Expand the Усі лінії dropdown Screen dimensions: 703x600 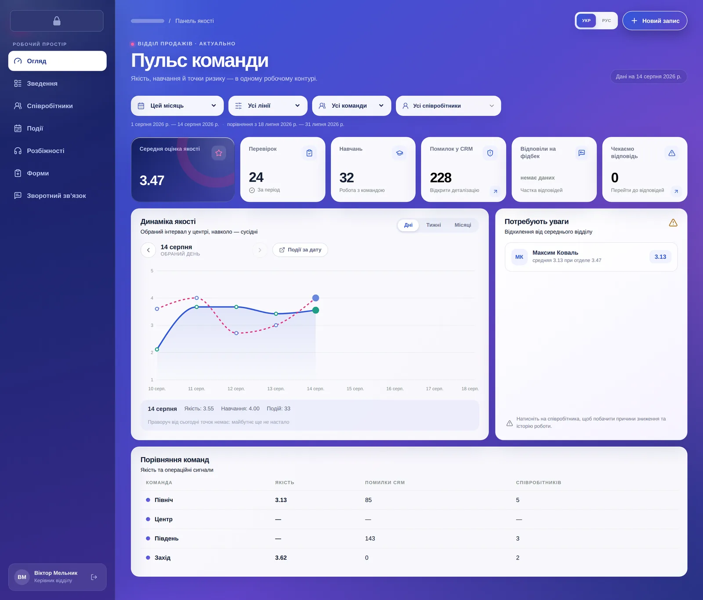click(x=268, y=106)
